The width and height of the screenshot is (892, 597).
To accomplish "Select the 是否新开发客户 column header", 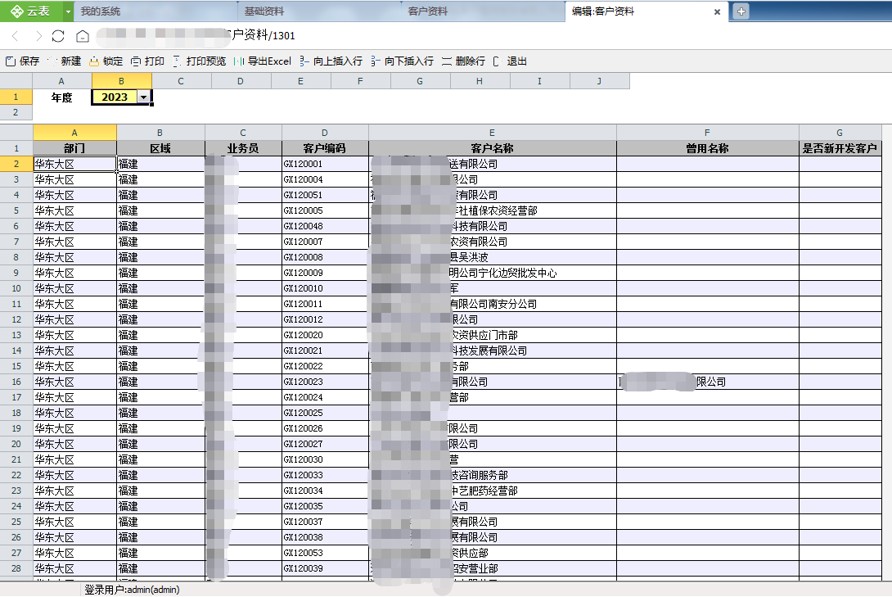I will point(840,148).
